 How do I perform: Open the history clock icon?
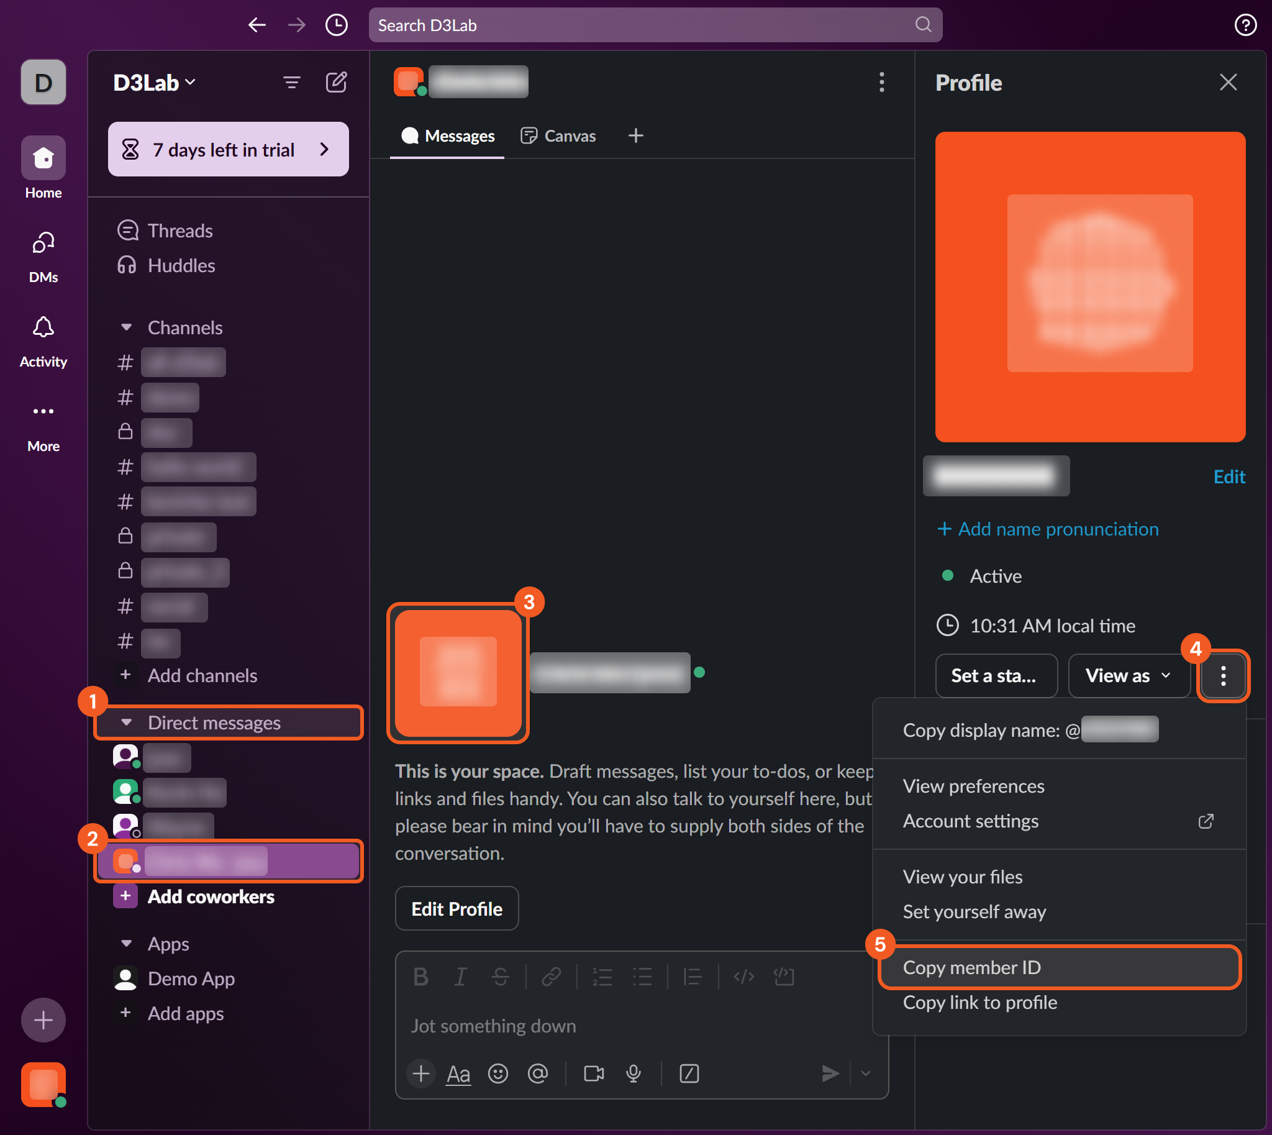[336, 25]
